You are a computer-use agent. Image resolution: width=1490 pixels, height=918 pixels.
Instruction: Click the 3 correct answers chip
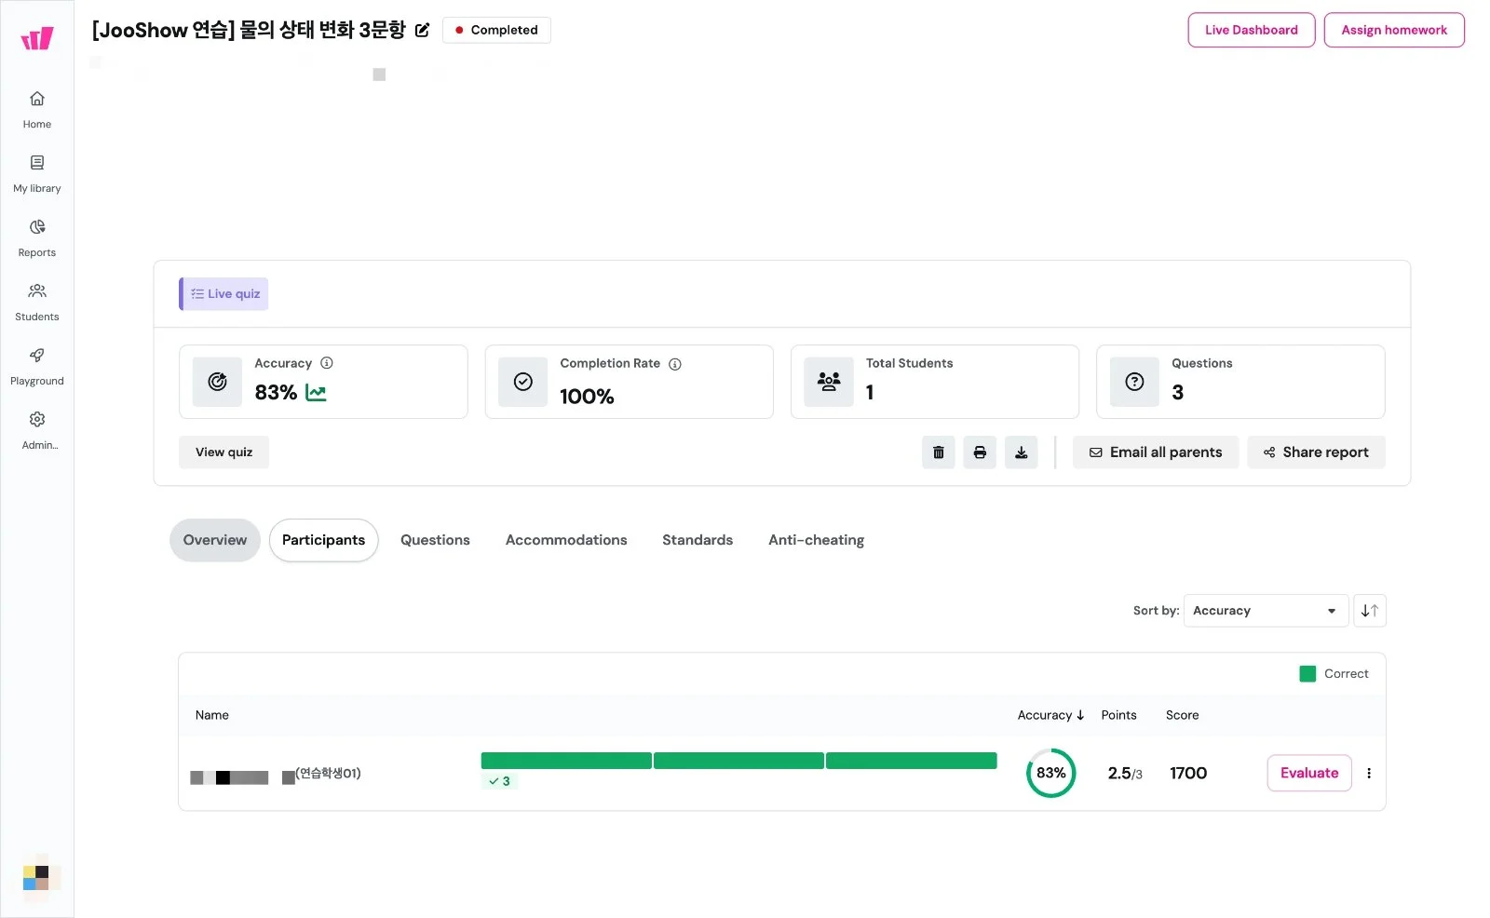[499, 781]
